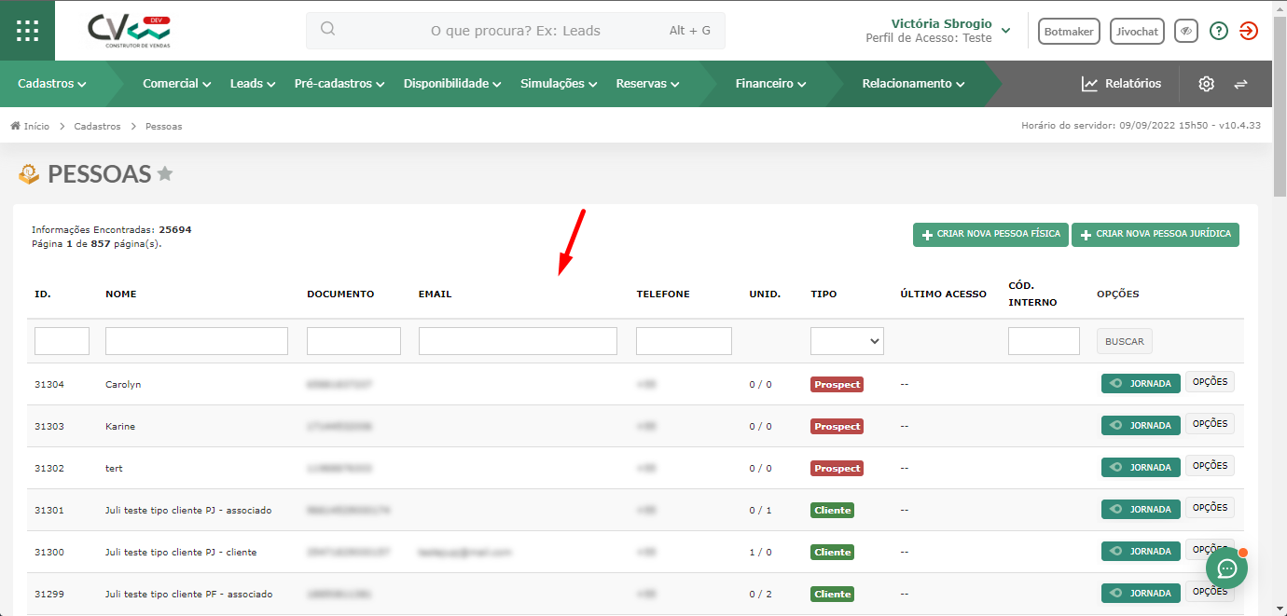Open the Cadastros menu
The width and height of the screenshot is (1287, 616).
coord(52,84)
